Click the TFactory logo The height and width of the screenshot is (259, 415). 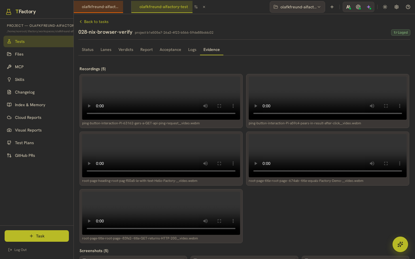(x=21, y=12)
